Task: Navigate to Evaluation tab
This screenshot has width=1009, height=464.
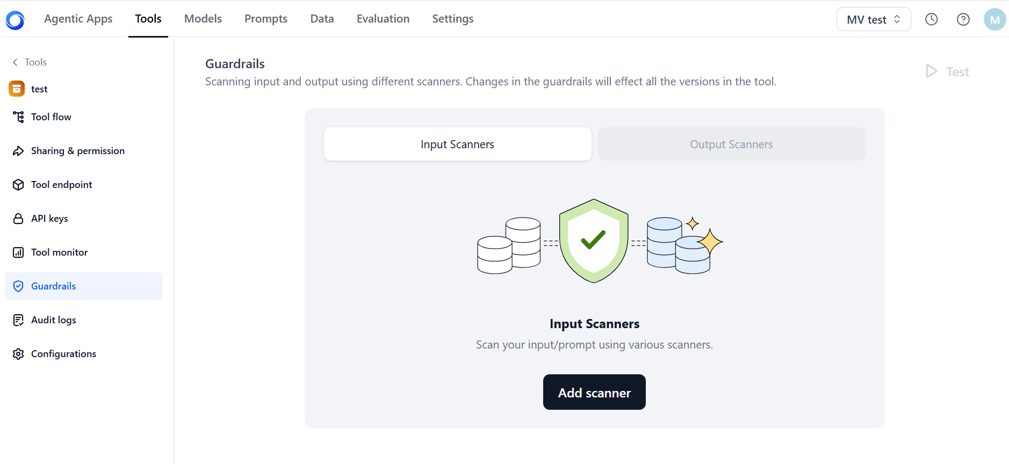Action: pos(383,19)
